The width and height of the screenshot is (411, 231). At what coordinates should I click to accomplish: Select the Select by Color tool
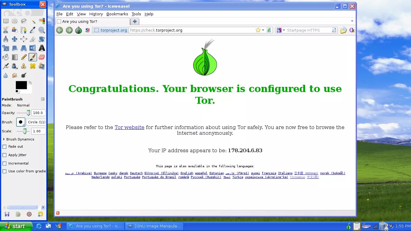pos(42,21)
